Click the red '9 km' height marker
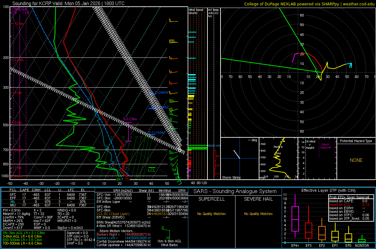The width and height of the screenshot is (376, 249). point(18,93)
